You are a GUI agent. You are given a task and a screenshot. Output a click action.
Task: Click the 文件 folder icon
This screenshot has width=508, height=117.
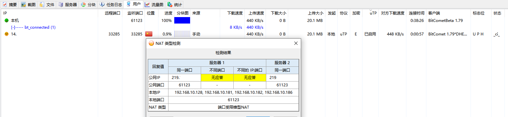tap(42, 5)
